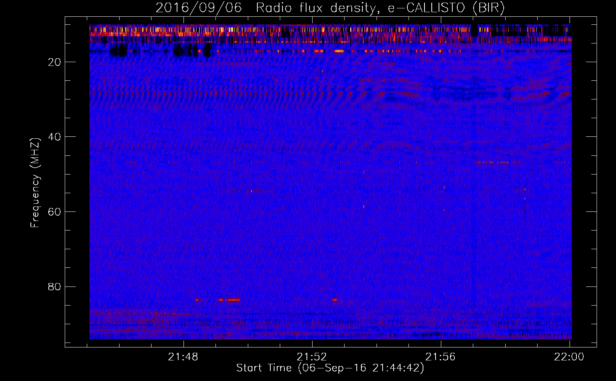Click the '80' frequency tick label
The image size is (616, 381).
click(x=55, y=287)
